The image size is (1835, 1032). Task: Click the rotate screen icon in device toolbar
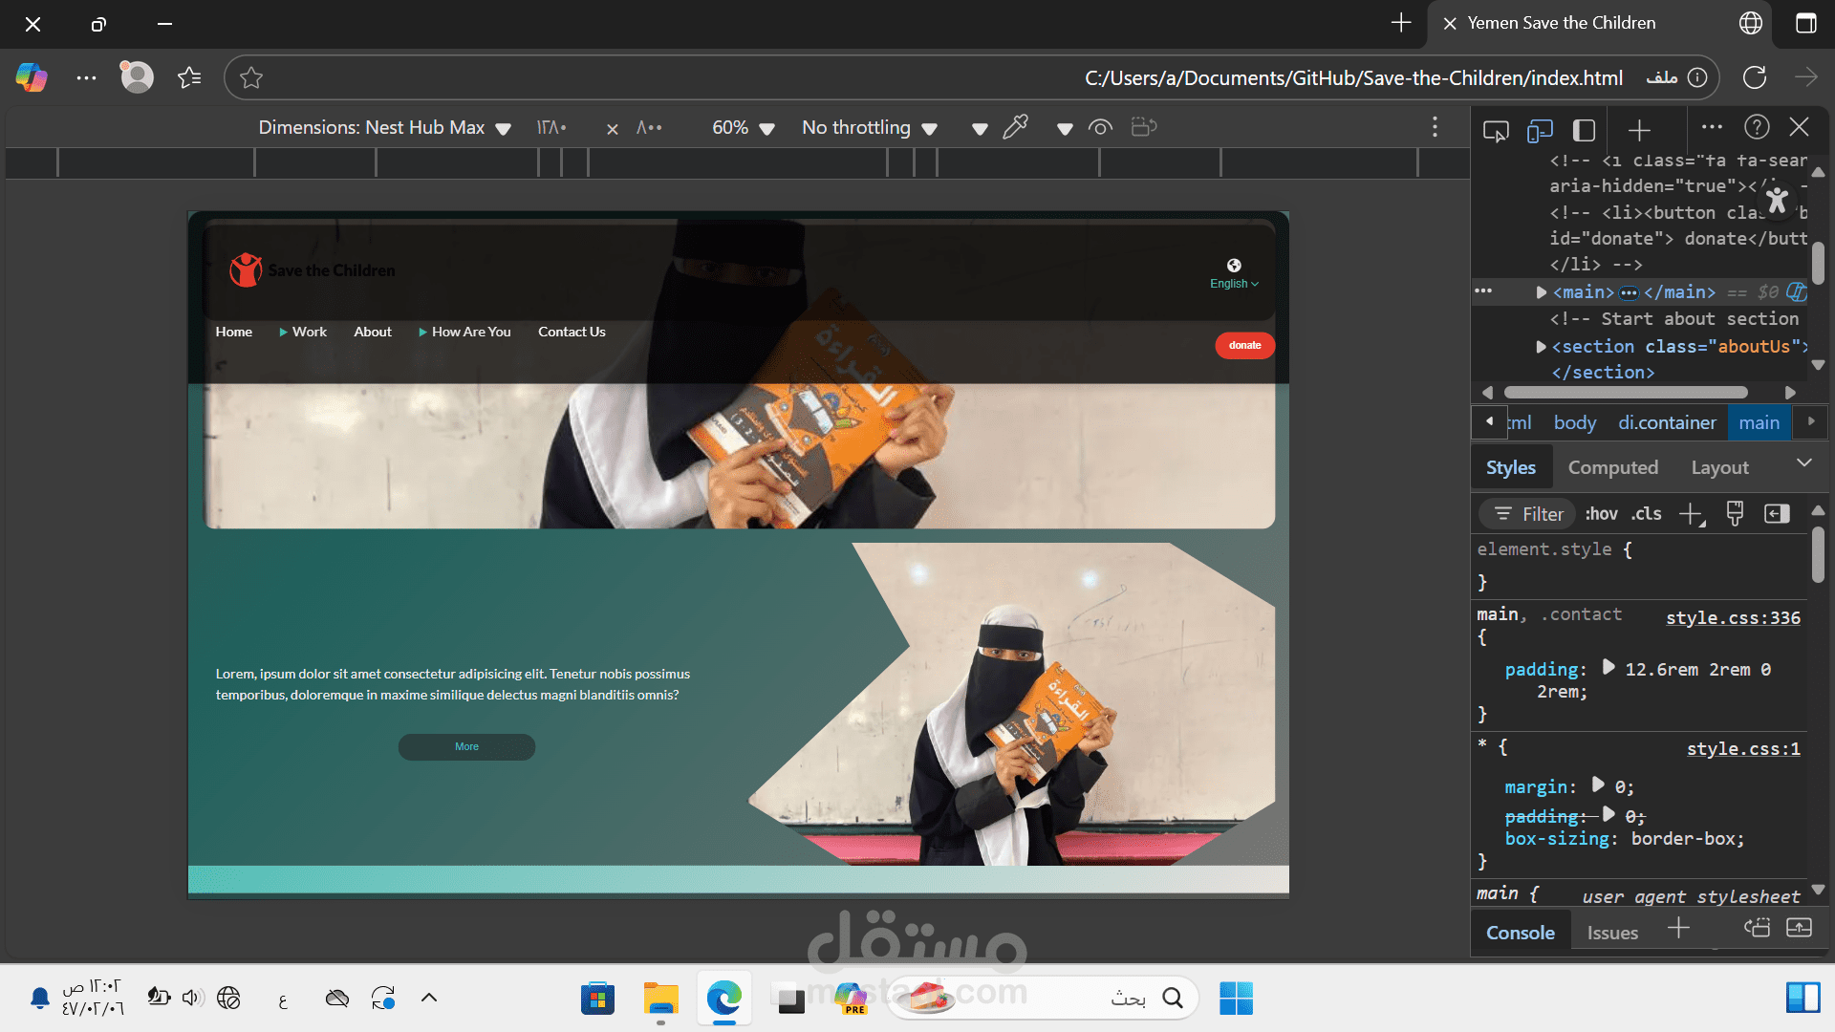point(1144,127)
